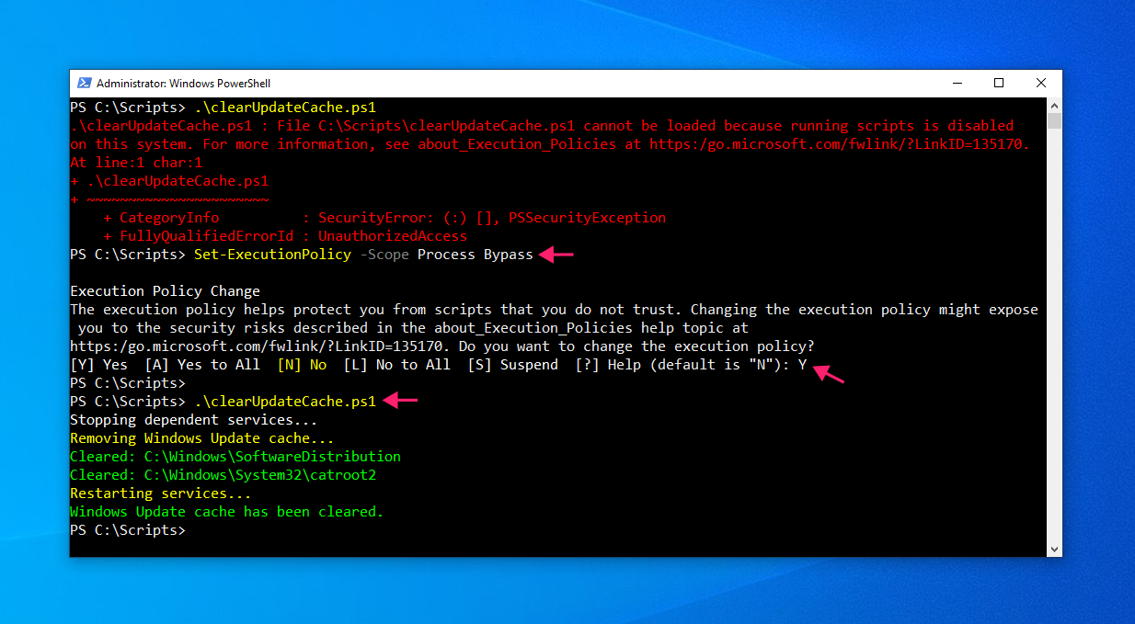This screenshot has height=624, width=1135.
Task: Click 'Windows Update cache has been cleared.' line
Action: (227, 512)
